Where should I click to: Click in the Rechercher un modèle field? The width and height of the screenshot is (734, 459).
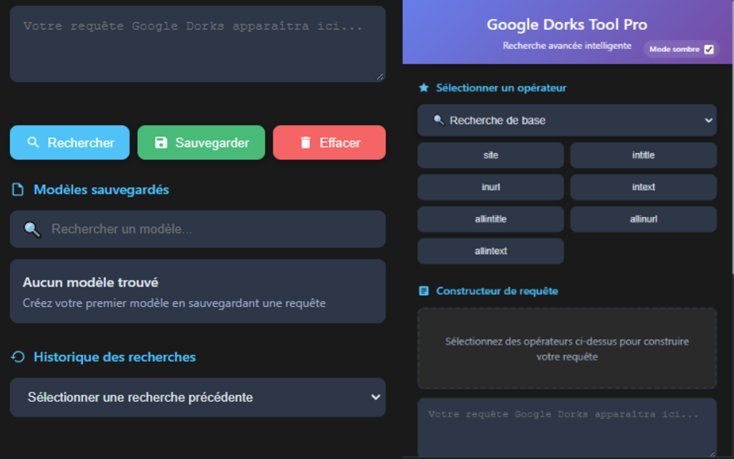(198, 229)
